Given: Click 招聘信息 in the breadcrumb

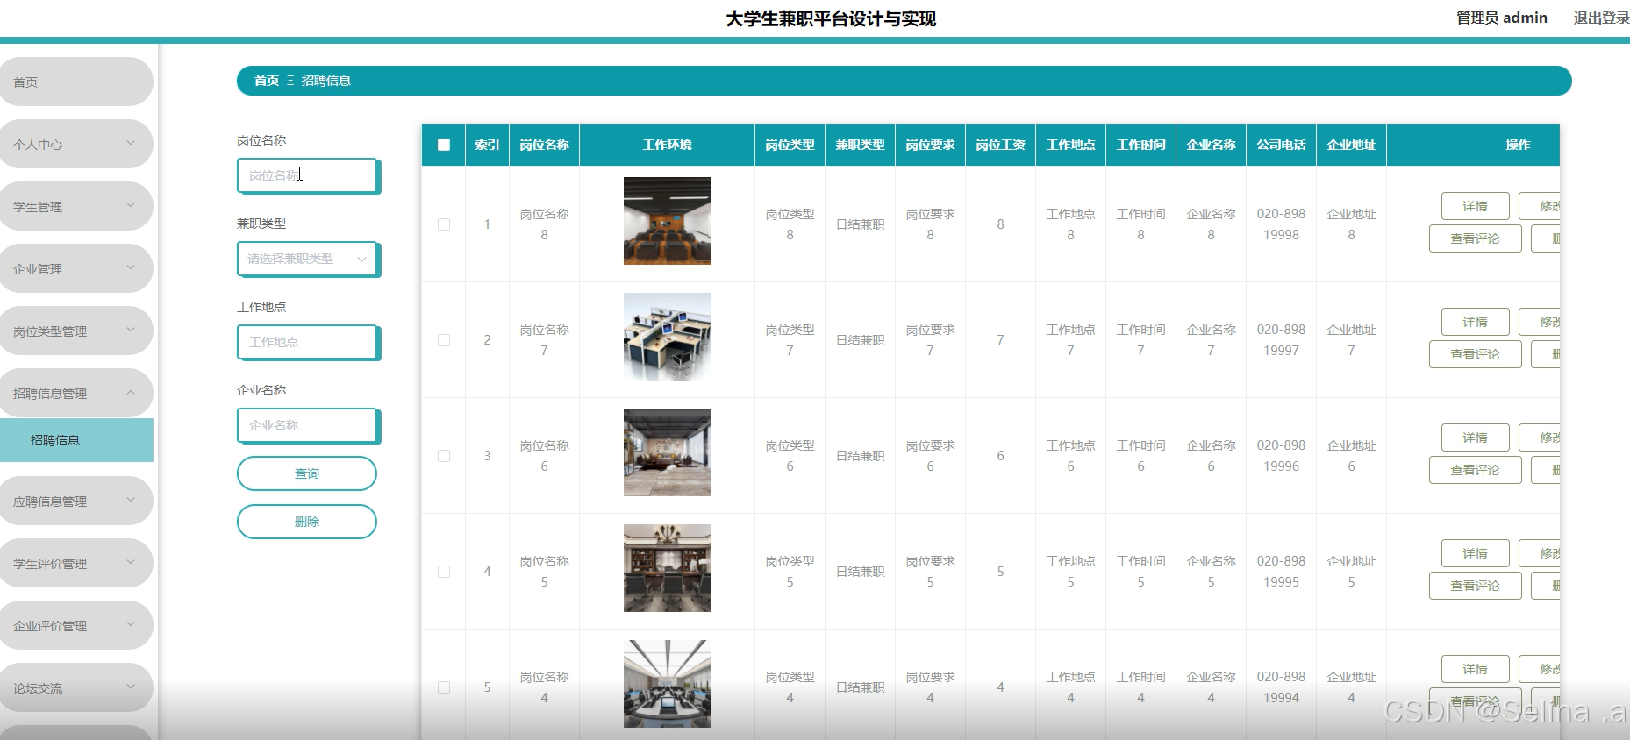Looking at the screenshot, I should (326, 81).
